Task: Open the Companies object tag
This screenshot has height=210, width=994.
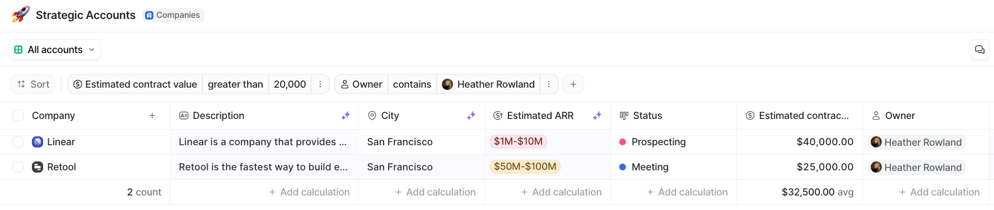Action: tap(173, 15)
